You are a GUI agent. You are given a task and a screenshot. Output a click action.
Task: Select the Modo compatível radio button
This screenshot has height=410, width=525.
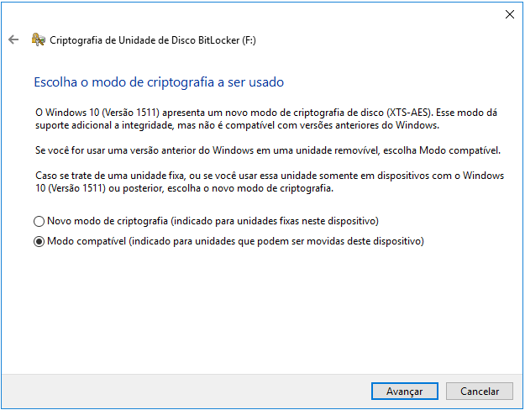coord(39,242)
